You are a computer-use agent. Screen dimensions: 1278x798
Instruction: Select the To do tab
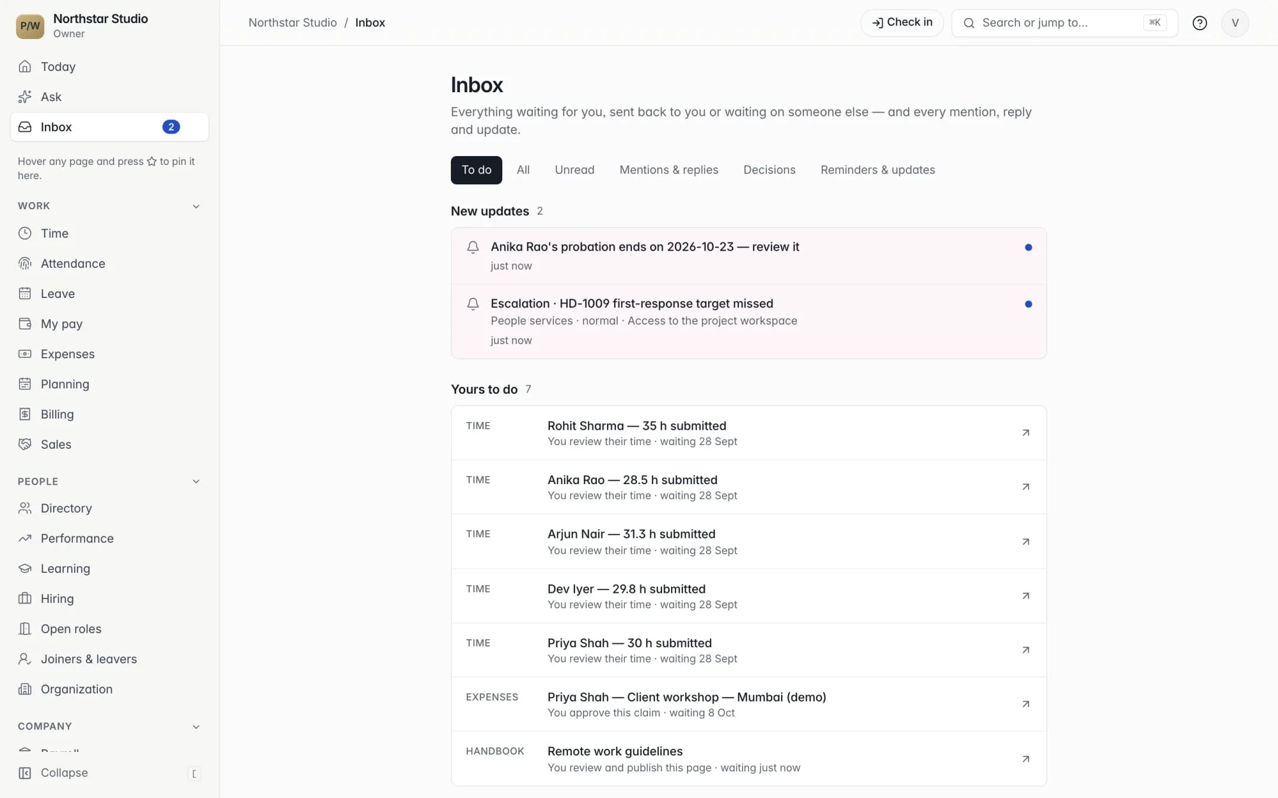coord(476,170)
